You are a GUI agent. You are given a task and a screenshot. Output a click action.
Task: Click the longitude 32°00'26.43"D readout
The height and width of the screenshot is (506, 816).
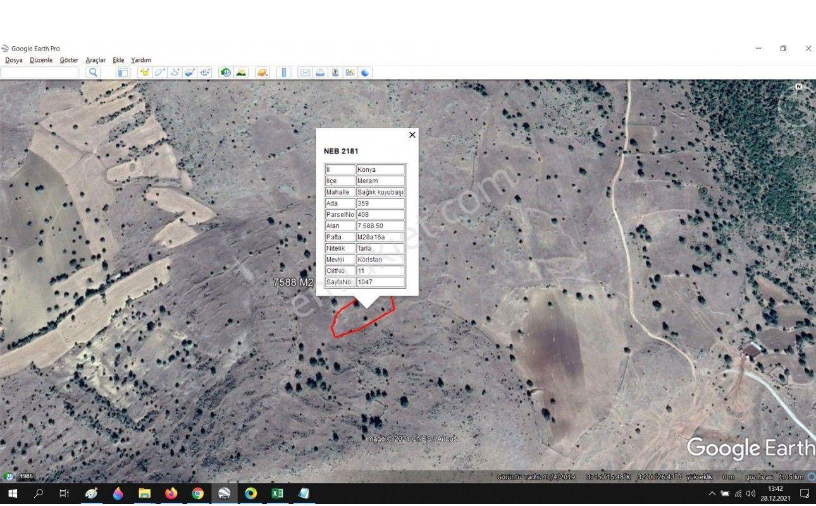(x=660, y=477)
